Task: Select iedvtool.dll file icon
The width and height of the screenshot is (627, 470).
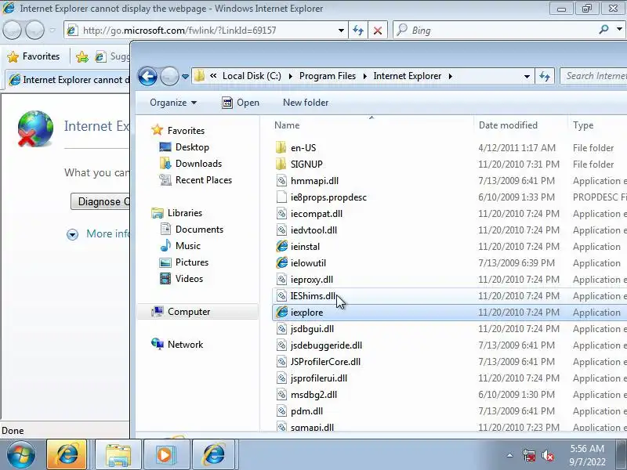Action: (x=281, y=230)
